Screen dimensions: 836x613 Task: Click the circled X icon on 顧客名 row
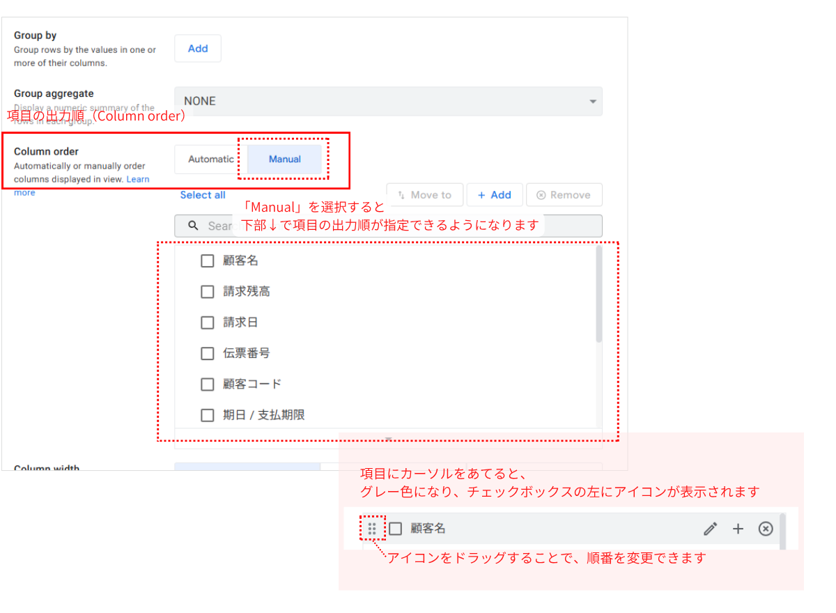coord(766,529)
